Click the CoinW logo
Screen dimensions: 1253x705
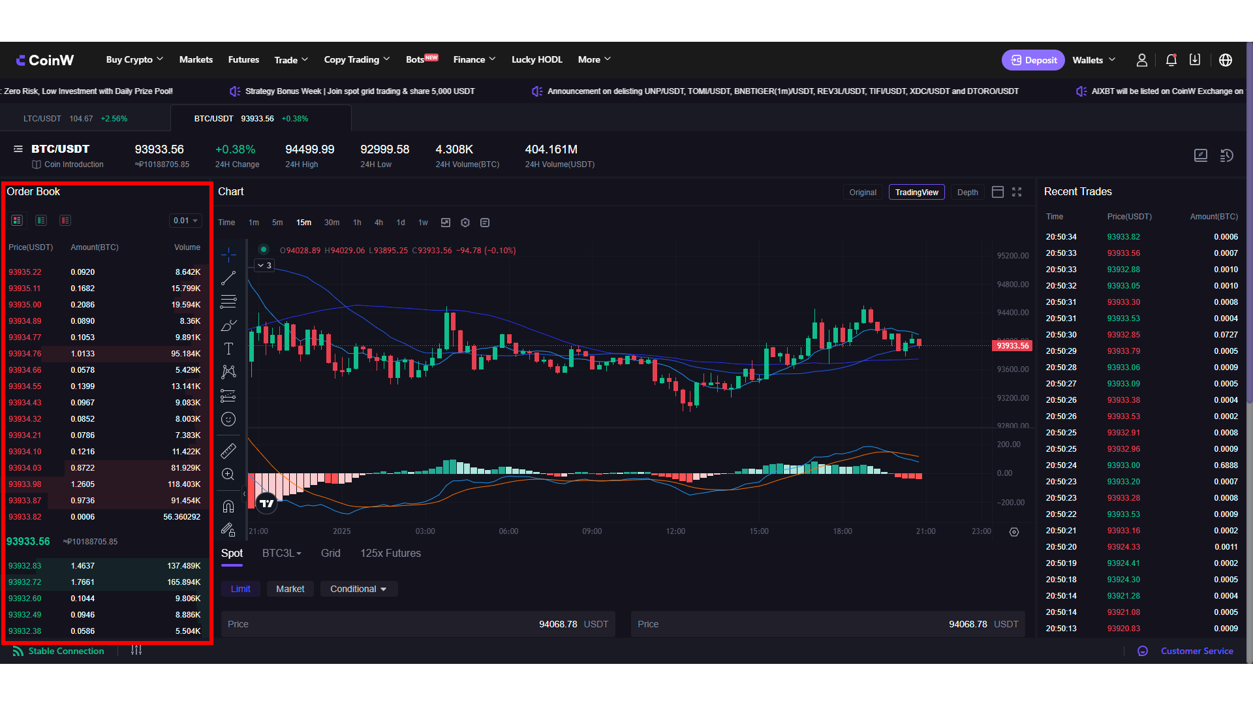coord(45,60)
